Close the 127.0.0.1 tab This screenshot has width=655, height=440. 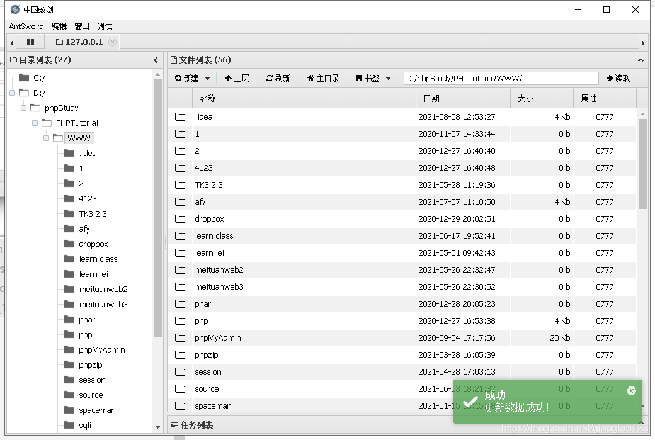coord(112,42)
